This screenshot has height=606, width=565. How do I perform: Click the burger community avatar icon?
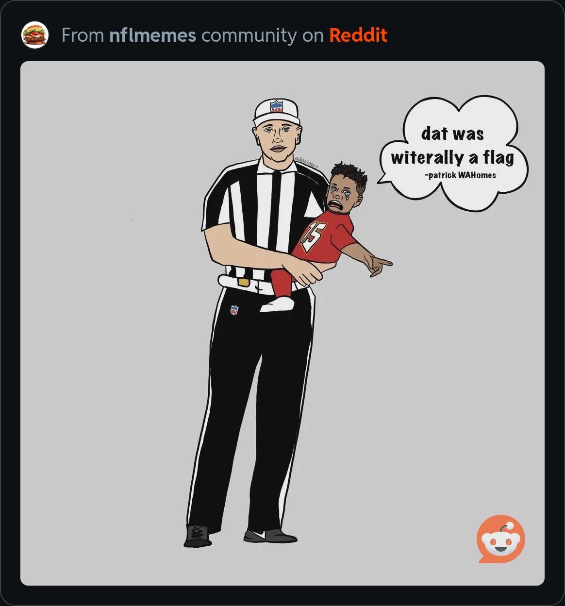35,35
